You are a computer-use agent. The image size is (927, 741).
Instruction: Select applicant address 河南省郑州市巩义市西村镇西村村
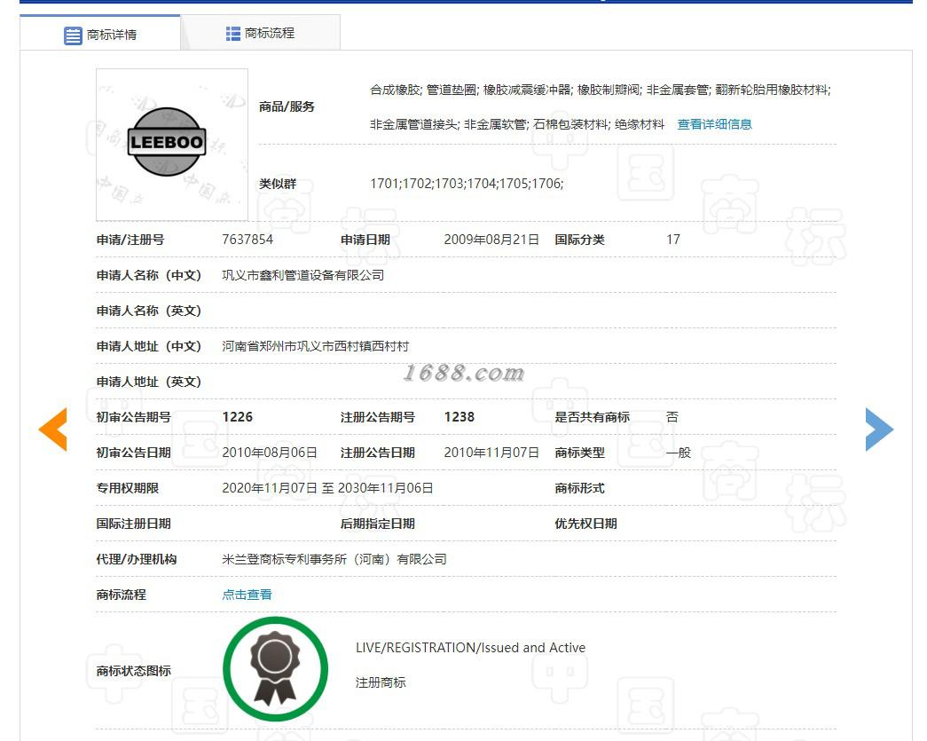[x=315, y=346]
